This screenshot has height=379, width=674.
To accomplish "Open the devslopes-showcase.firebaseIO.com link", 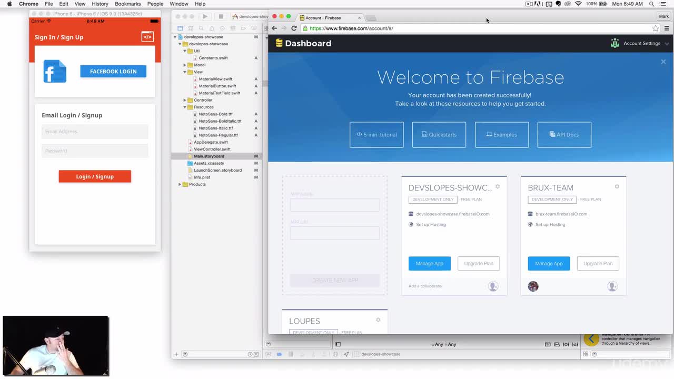I will coord(453,214).
